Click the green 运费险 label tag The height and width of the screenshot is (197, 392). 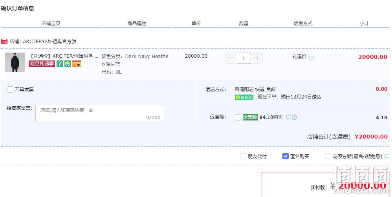250,117
